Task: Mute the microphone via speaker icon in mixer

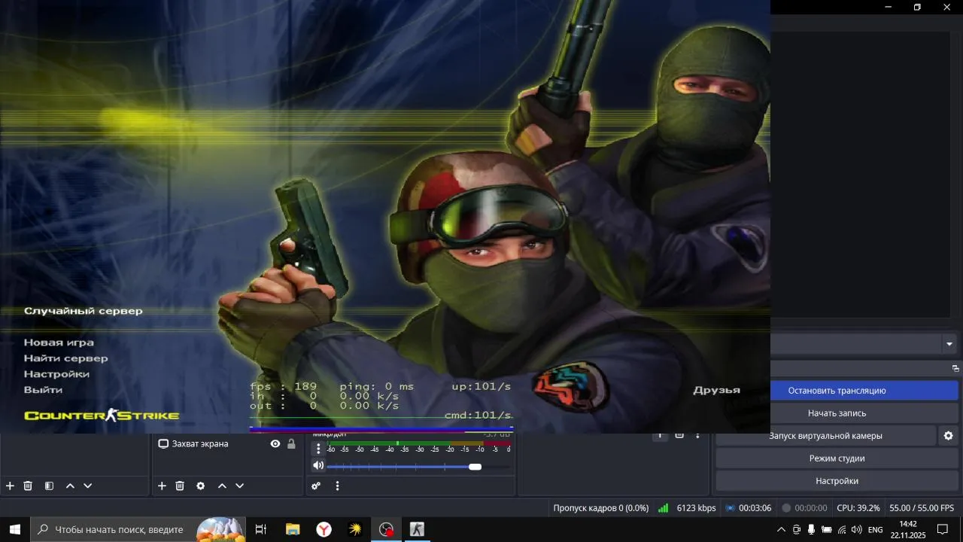Action: (318, 466)
